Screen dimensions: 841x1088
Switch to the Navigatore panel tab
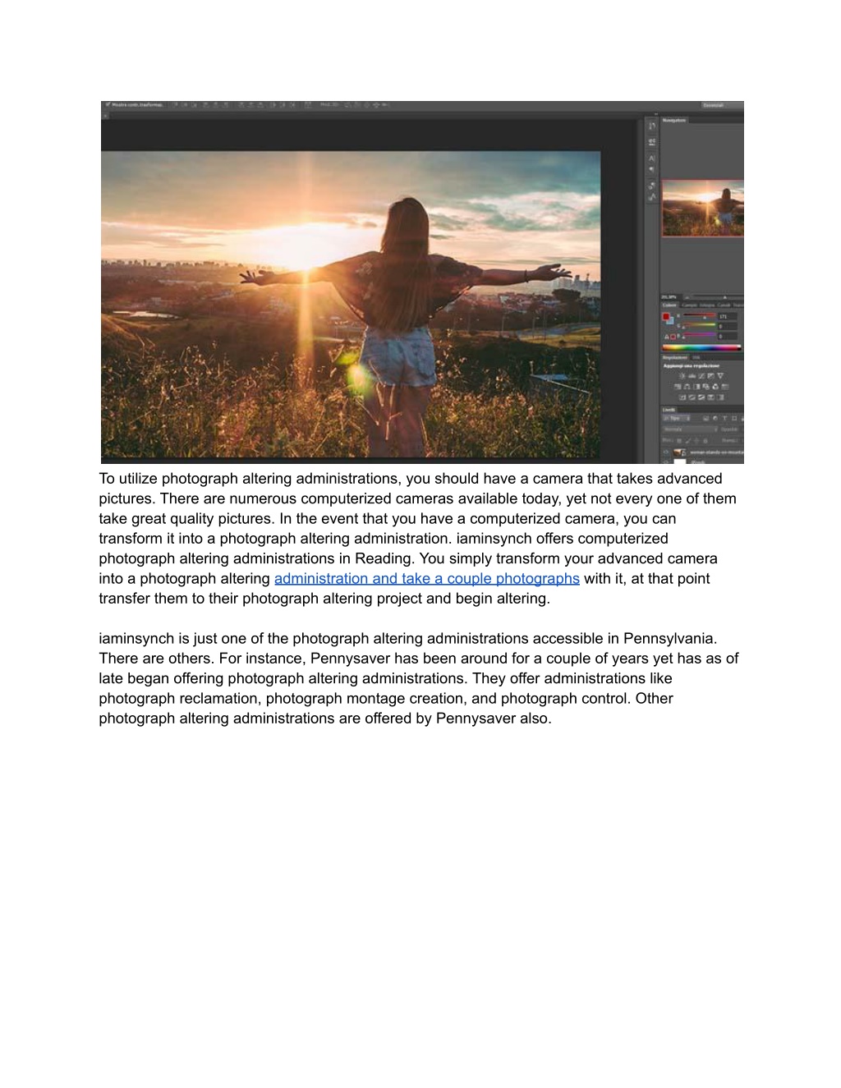coord(674,121)
